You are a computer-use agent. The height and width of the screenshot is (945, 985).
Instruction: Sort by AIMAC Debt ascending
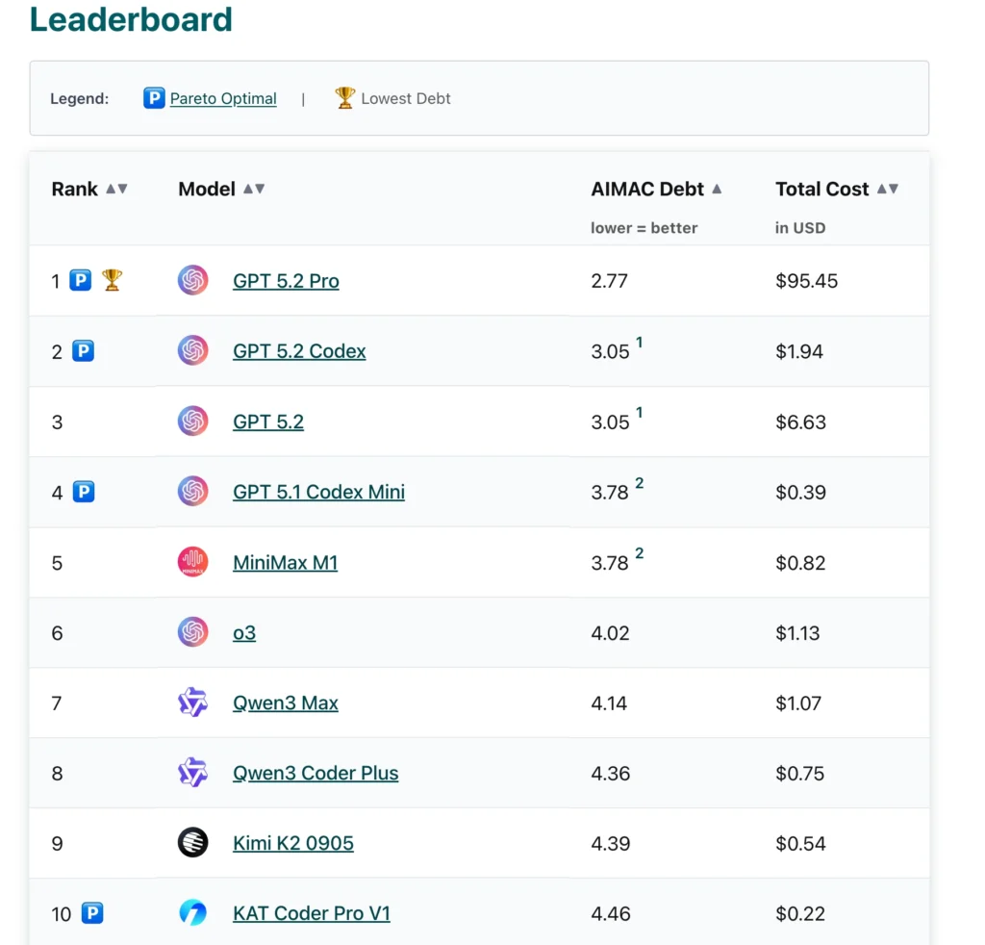pos(716,189)
